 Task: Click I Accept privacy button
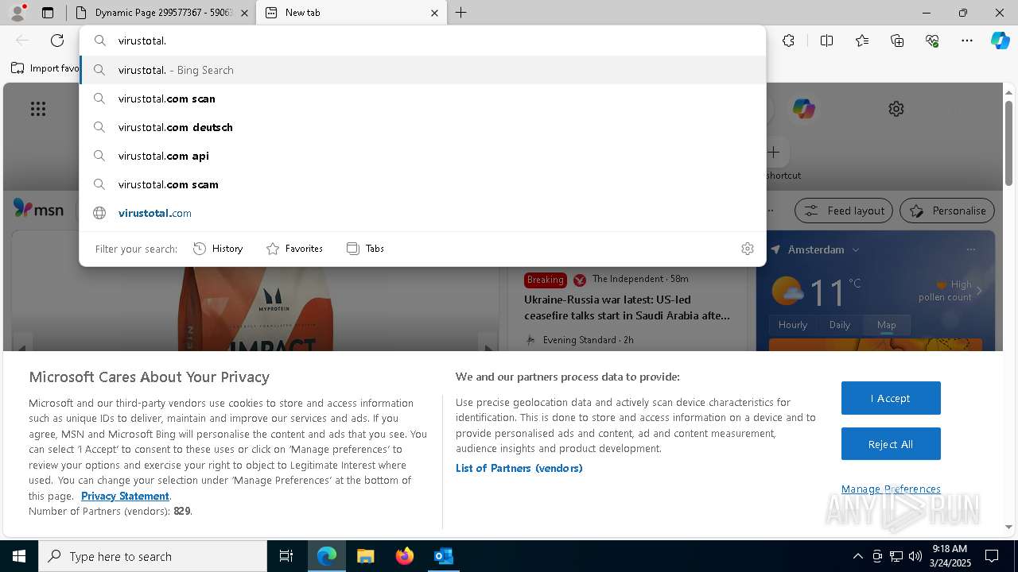pos(891,398)
